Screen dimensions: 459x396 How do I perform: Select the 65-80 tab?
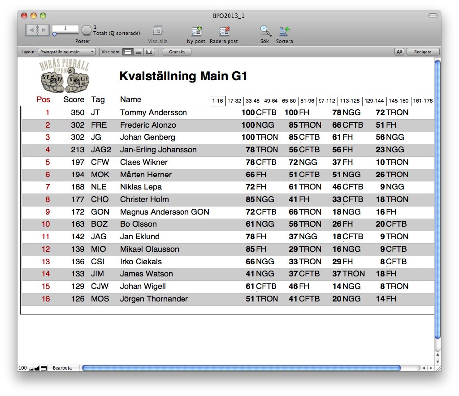tap(289, 101)
